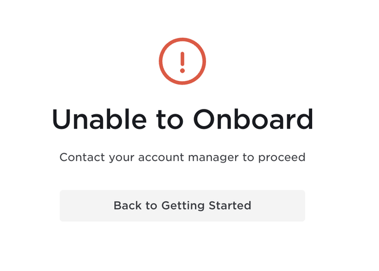Select the onboarding error status icon
This screenshot has height=271, width=379.
(x=182, y=61)
